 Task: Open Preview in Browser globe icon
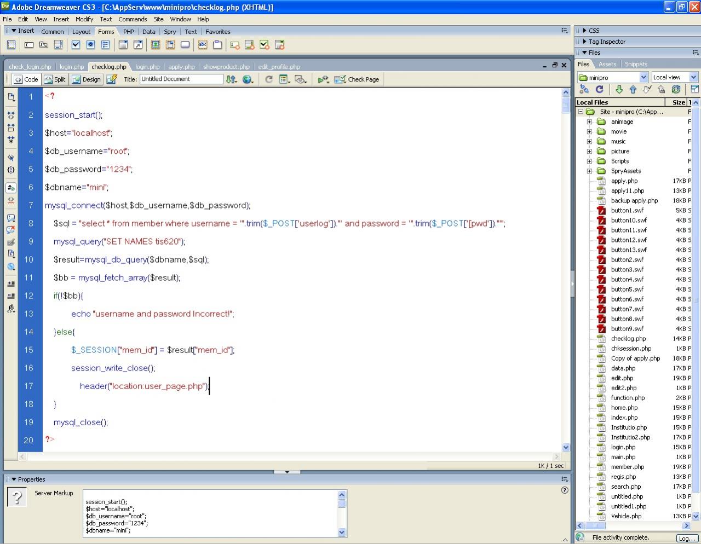tap(248, 79)
